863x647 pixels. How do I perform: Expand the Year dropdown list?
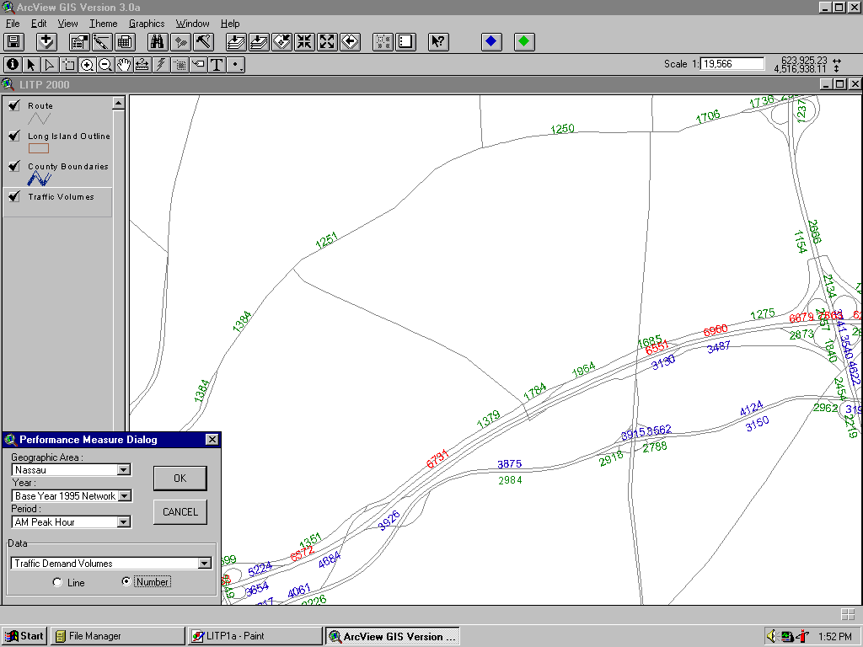pyautogui.click(x=124, y=496)
